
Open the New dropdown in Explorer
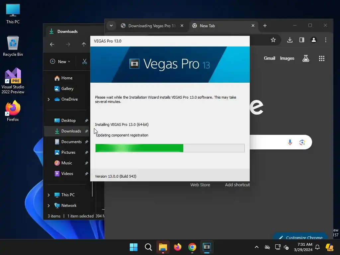(60, 61)
